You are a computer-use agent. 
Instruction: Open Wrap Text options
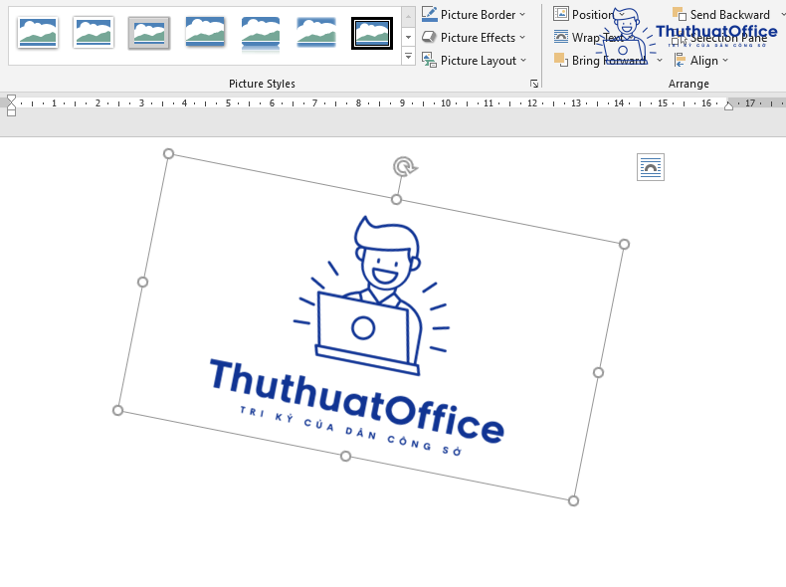click(x=589, y=38)
